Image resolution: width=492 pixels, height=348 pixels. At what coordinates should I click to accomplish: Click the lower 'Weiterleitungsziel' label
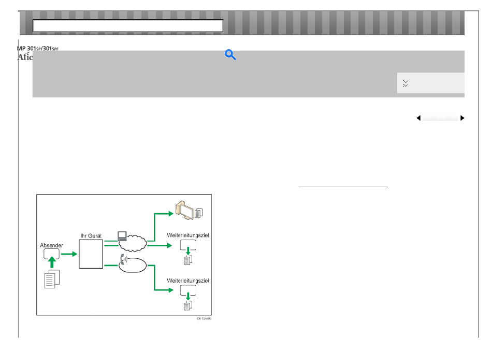(188, 281)
